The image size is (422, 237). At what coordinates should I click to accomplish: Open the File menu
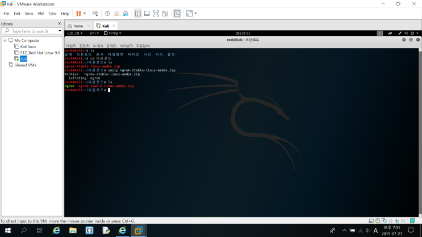click(6, 14)
